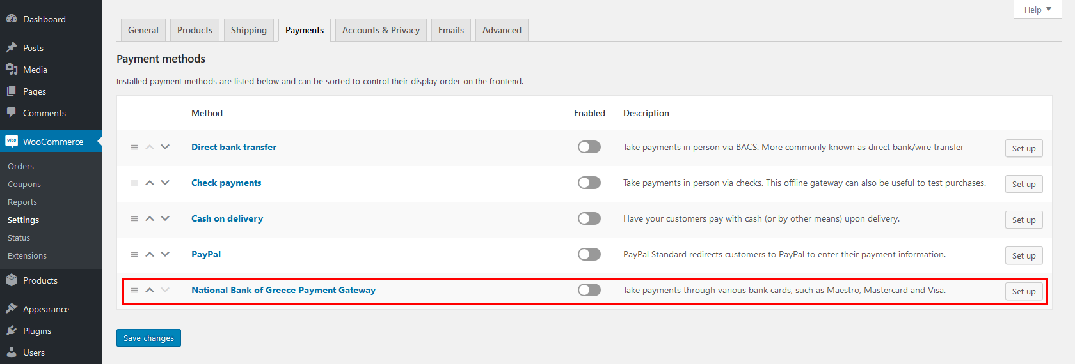Click drag handle icon beside PayPal row
The image size is (1075, 364).
(x=134, y=254)
